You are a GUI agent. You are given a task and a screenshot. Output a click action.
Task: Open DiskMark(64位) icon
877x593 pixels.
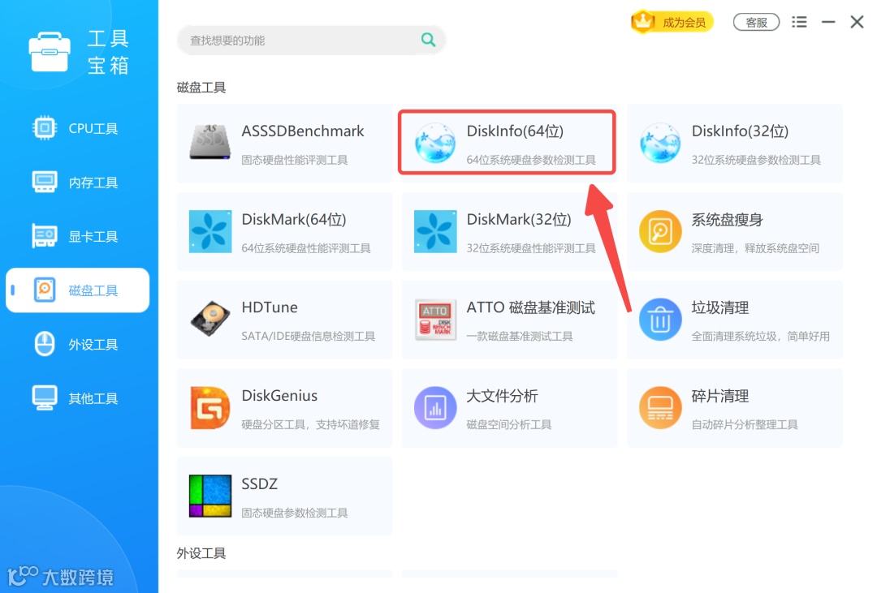click(x=210, y=231)
